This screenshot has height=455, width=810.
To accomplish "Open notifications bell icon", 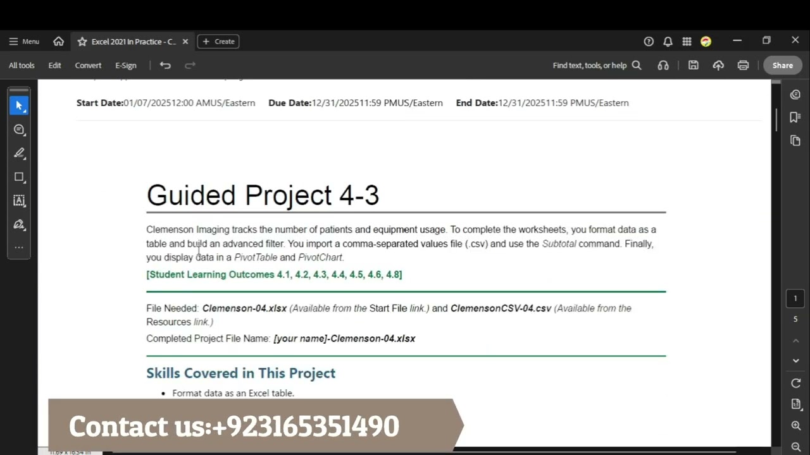I will tap(668, 42).
